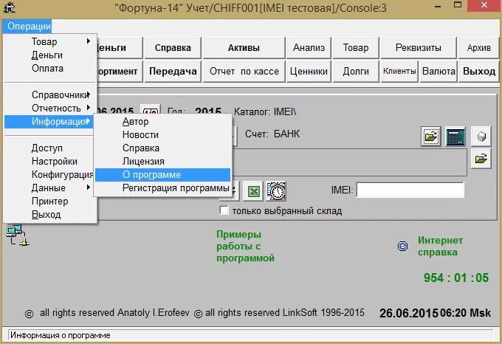Export via the green Excel icon
Viewport: 502px width, 344px height.
coord(253,191)
